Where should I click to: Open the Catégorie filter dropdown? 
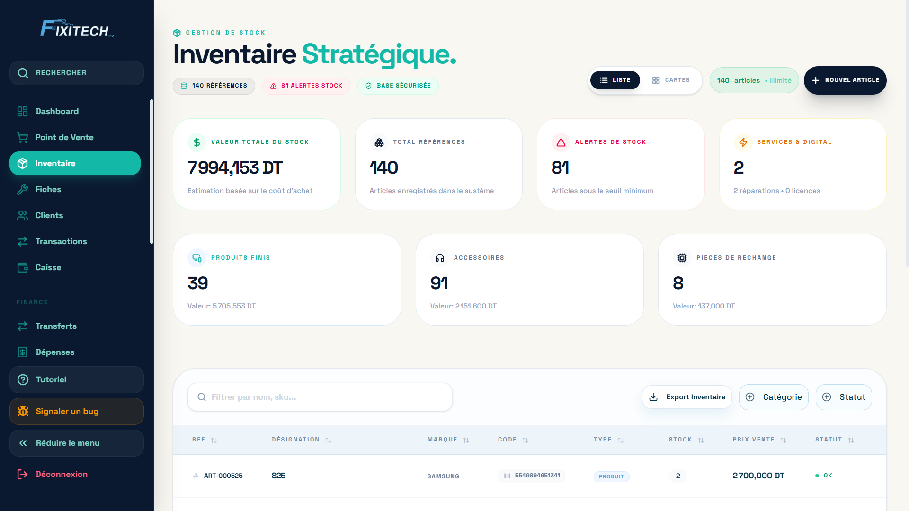pyautogui.click(x=774, y=397)
